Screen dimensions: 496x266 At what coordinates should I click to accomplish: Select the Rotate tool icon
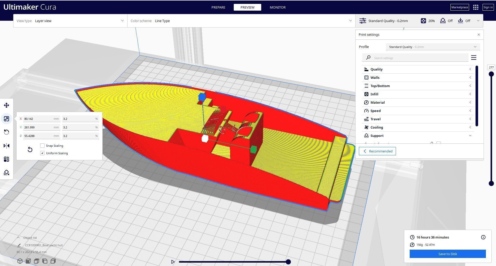click(6, 132)
